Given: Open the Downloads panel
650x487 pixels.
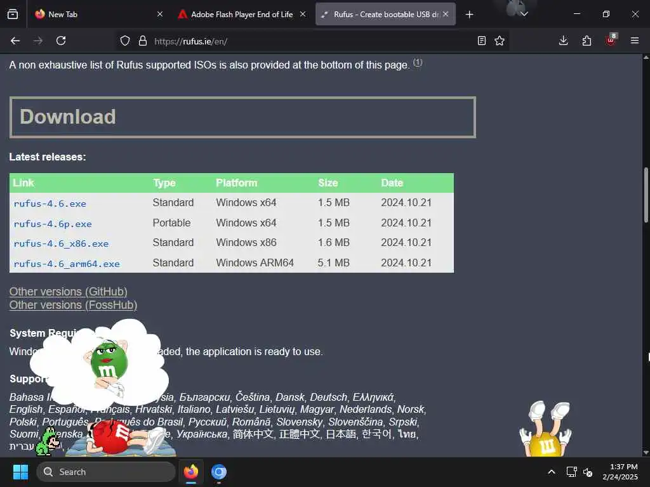Looking at the screenshot, I should tap(564, 41).
